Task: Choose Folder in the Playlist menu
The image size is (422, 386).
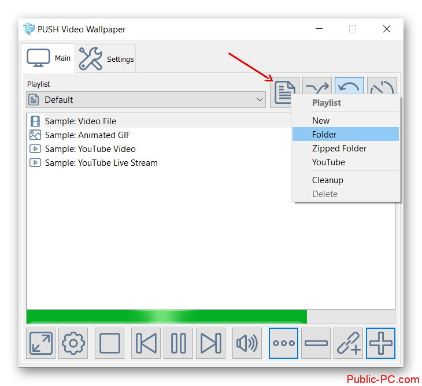Action: (346, 134)
